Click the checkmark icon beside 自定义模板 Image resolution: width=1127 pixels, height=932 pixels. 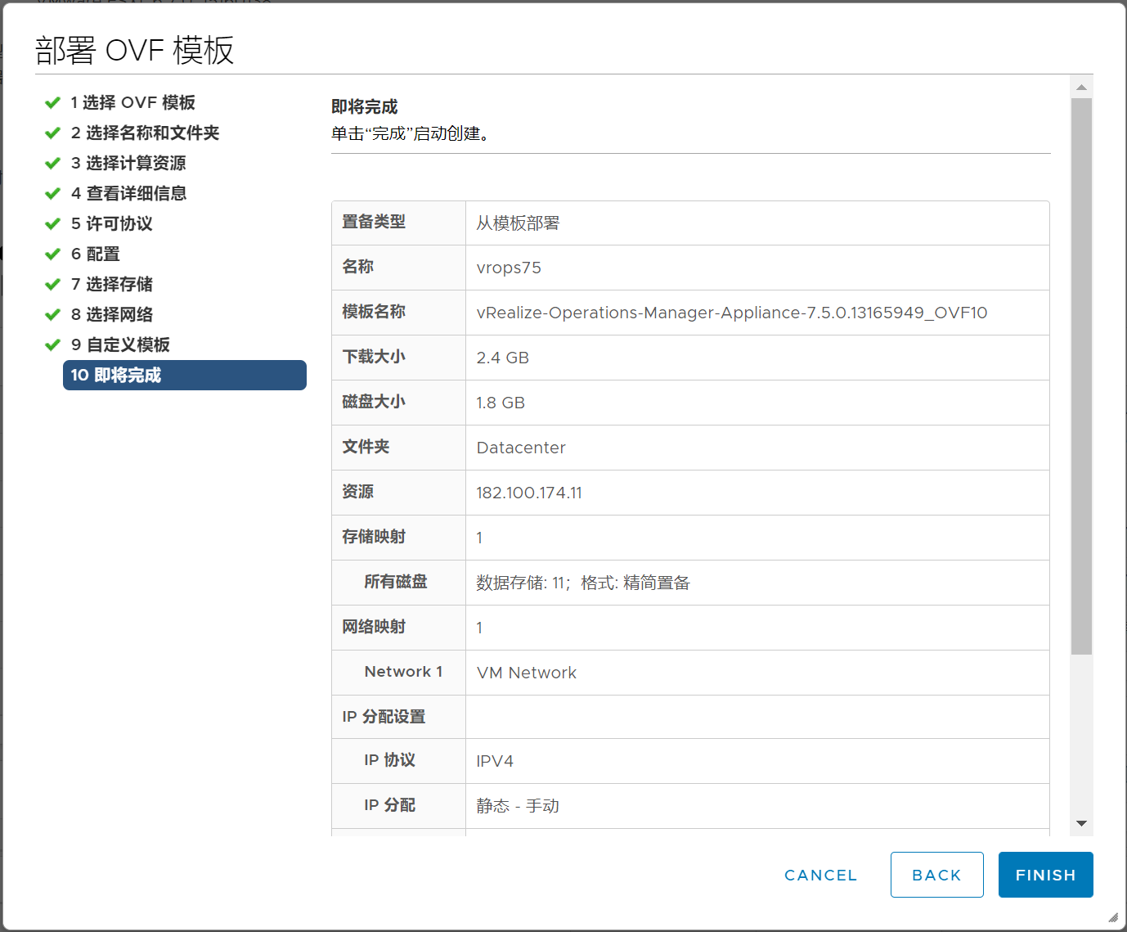click(x=52, y=344)
